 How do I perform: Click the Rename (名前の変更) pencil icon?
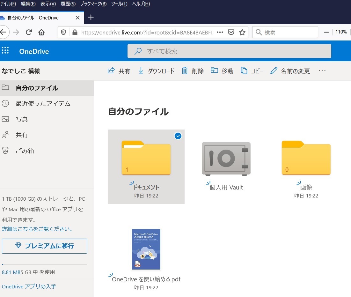tap(274, 71)
